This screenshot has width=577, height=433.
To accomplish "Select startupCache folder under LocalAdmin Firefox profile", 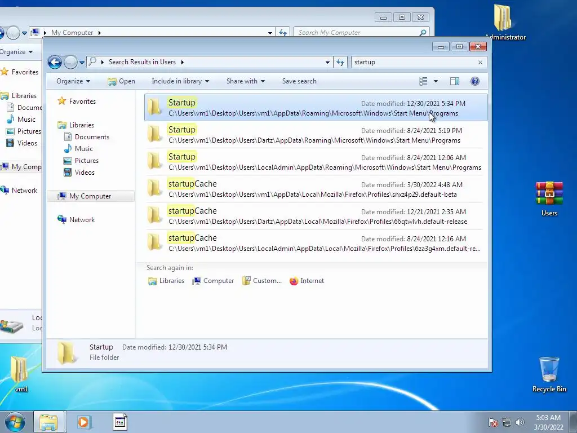I will 316,243.
